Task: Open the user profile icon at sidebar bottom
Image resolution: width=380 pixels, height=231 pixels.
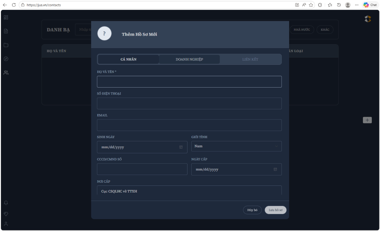Action: pos(6,224)
